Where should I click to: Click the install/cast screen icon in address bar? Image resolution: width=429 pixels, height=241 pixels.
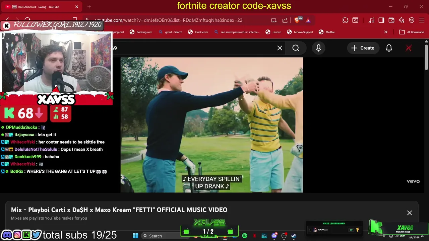[274, 20]
